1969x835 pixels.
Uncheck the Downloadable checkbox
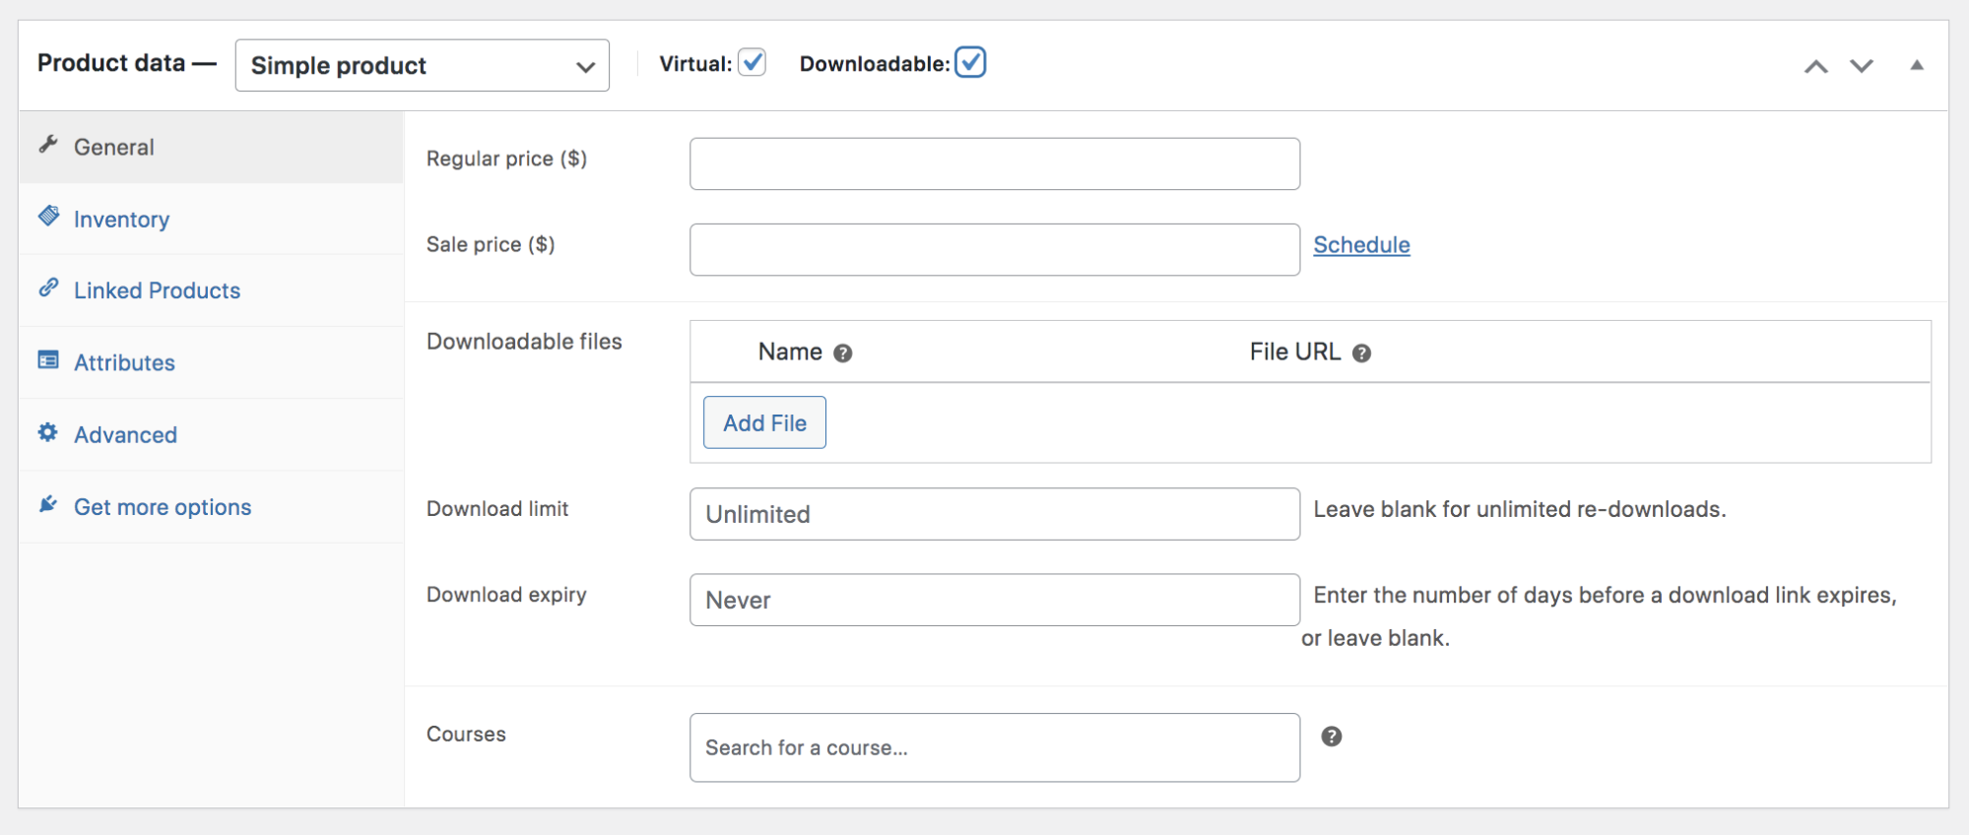970,62
